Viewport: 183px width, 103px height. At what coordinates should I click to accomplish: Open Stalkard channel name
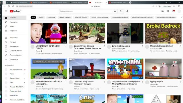click(77, 87)
